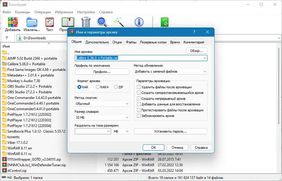Click folder icon of Viber 17.1.0.2
282x181 pixels.
click(x=4, y=142)
